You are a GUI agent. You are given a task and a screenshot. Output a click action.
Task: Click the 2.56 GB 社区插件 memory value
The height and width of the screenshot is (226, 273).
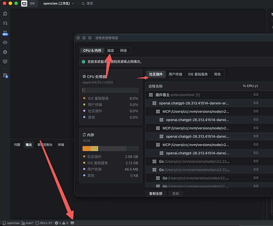pos(132,157)
